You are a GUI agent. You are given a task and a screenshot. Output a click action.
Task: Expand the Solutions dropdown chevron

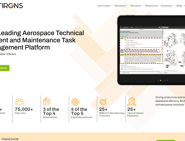[x=128, y=5]
